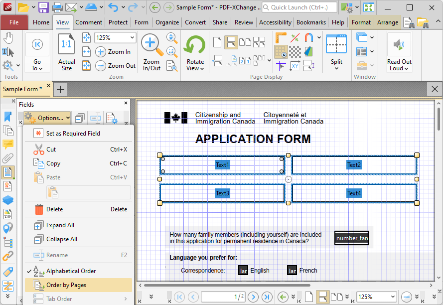Toggle Alphabetical Order option

tap(78, 271)
